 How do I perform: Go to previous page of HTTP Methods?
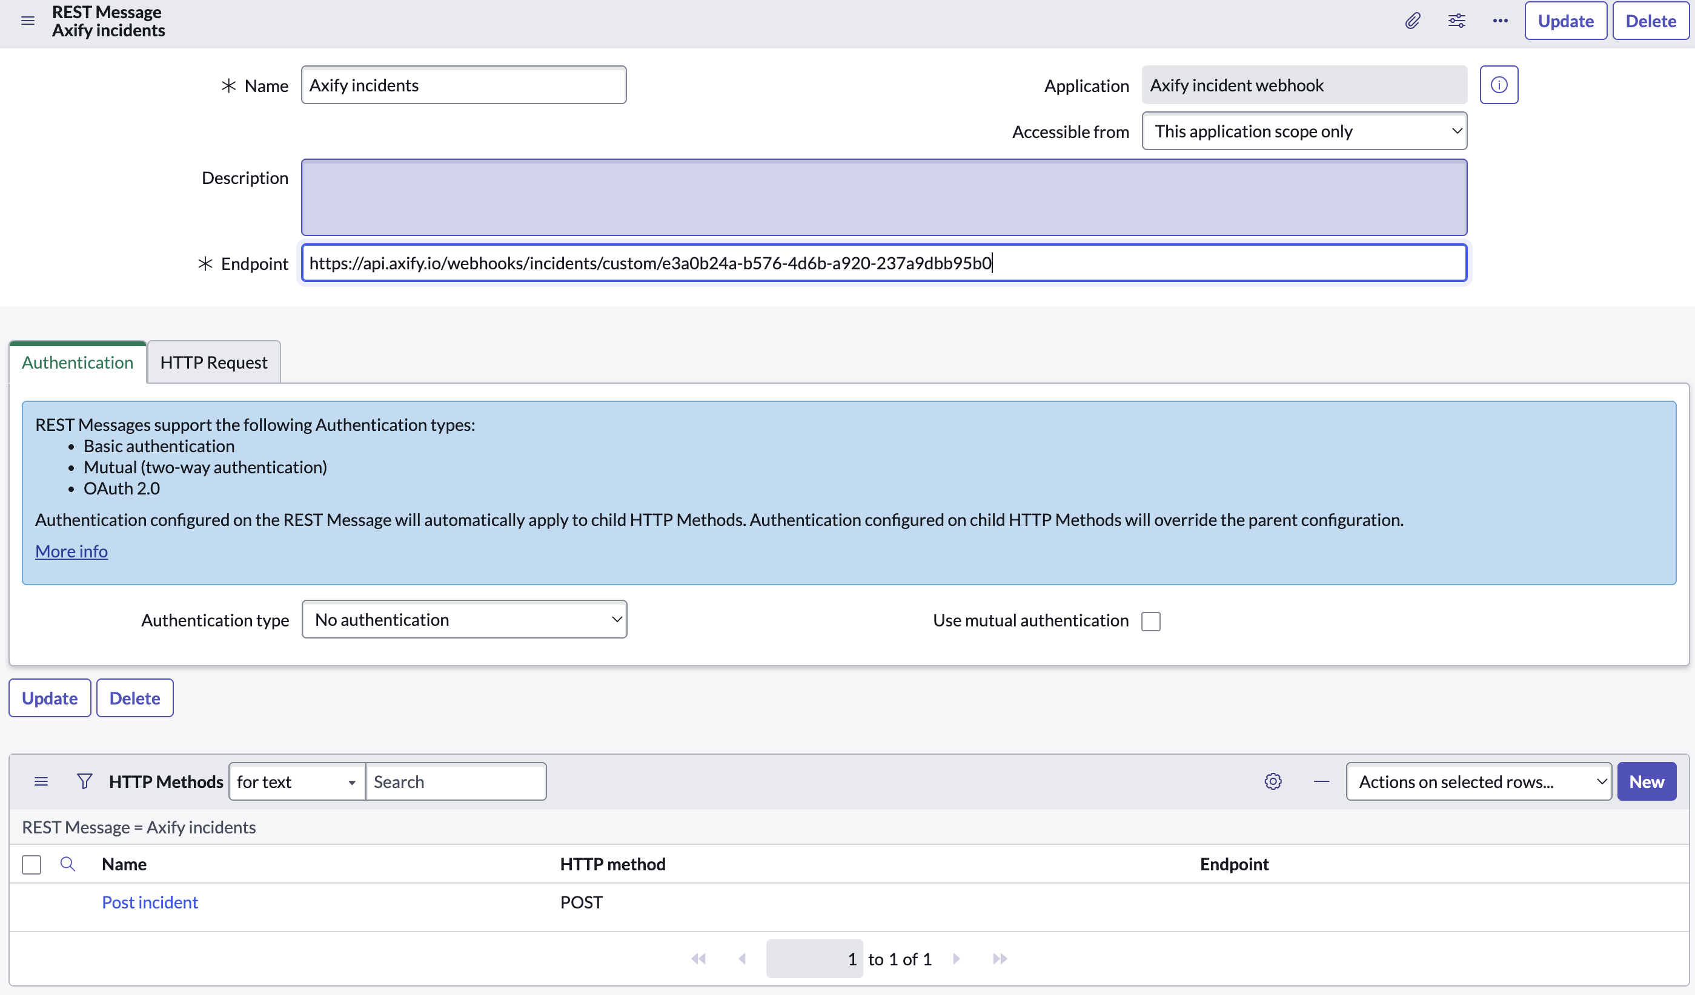(x=742, y=959)
